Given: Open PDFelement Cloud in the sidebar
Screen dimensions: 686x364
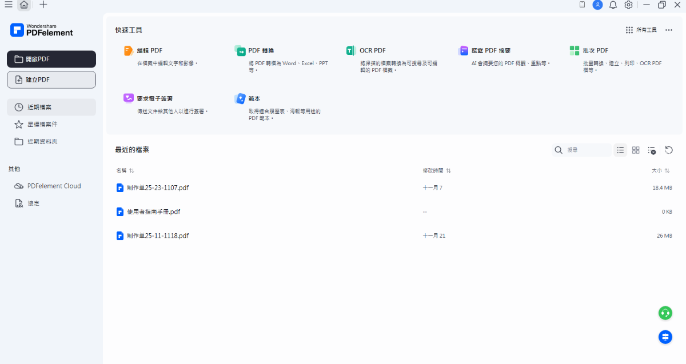Looking at the screenshot, I should 54,186.
